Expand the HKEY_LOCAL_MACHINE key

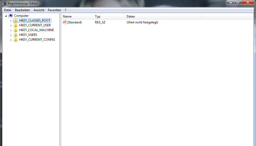(11, 30)
